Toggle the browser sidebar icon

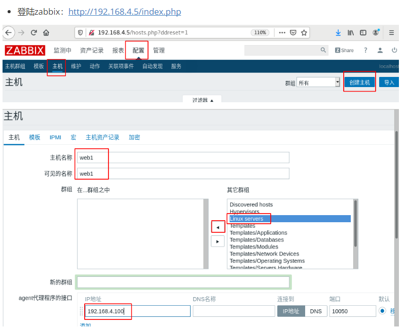[x=363, y=33]
